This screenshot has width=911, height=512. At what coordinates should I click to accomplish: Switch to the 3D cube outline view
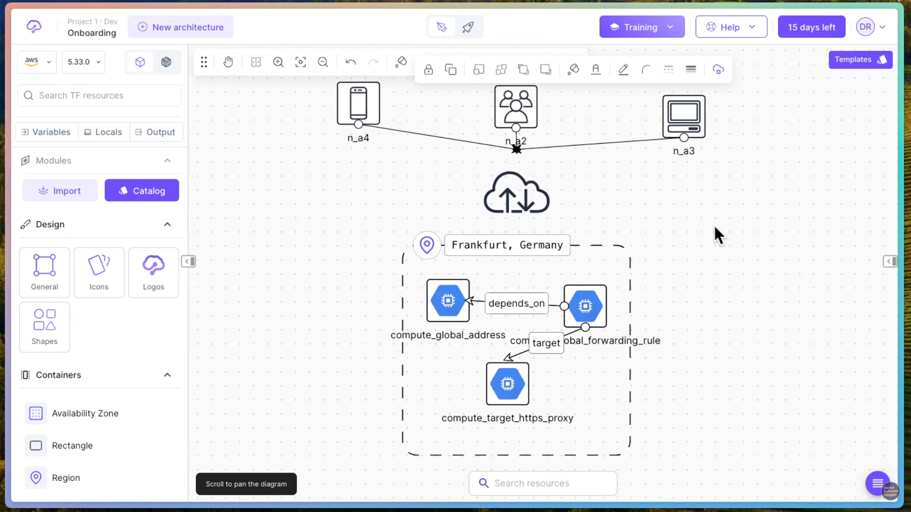click(x=140, y=62)
